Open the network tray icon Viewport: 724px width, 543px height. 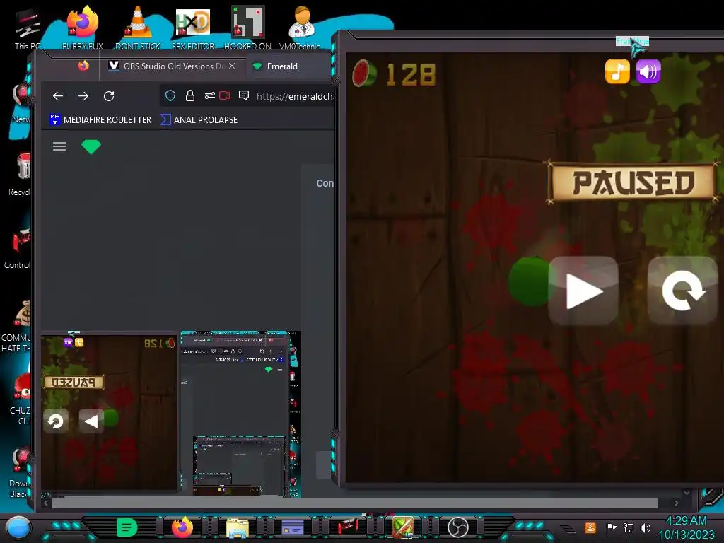tap(629, 527)
